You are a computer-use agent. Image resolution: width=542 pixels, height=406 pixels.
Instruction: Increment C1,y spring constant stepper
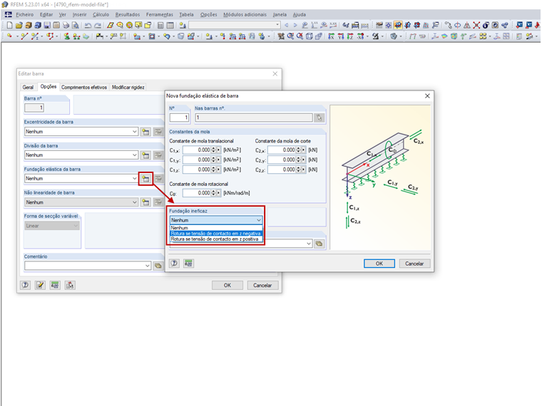tap(213, 158)
